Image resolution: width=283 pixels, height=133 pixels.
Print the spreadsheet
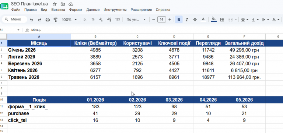click(x=48, y=20)
